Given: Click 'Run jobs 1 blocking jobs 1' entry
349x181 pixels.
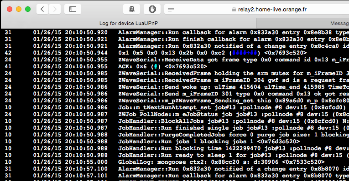Looking at the screenshot, I should click(x=209, y=141).
